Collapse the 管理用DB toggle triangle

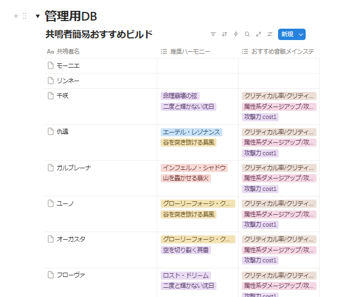point(37,16)
